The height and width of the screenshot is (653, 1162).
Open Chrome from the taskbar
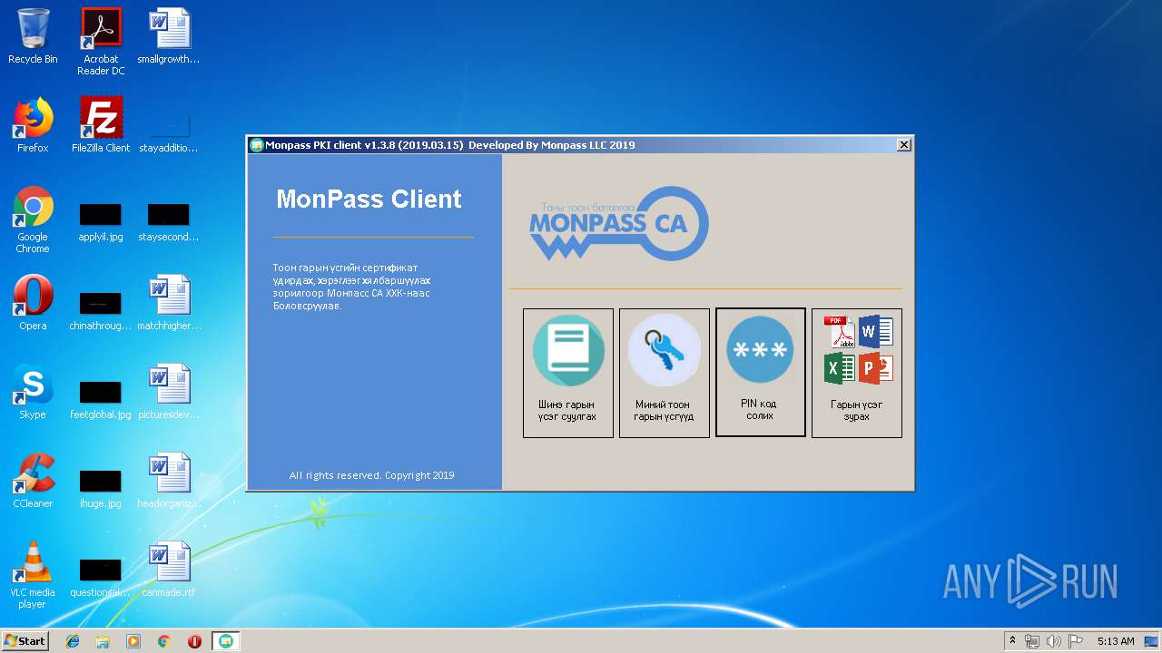(x=164, y=641)
